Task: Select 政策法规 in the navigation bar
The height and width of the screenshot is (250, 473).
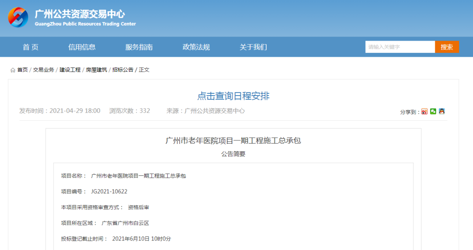Action: (196, 47)
